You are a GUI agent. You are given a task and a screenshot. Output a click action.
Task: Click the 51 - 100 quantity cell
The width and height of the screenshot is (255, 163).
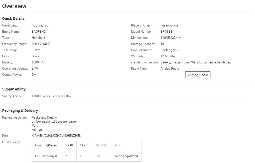[102, 145]
